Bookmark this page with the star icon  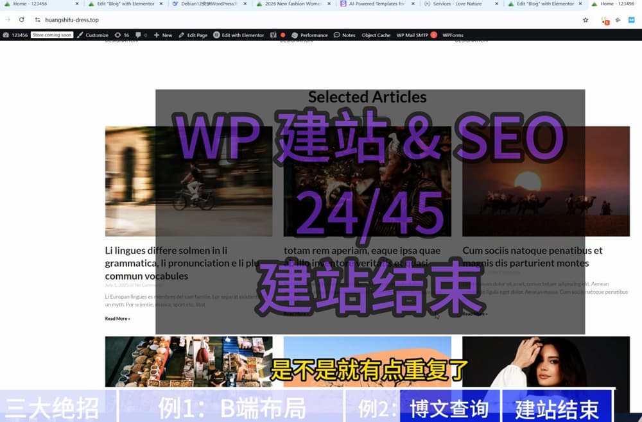[586, 20]
